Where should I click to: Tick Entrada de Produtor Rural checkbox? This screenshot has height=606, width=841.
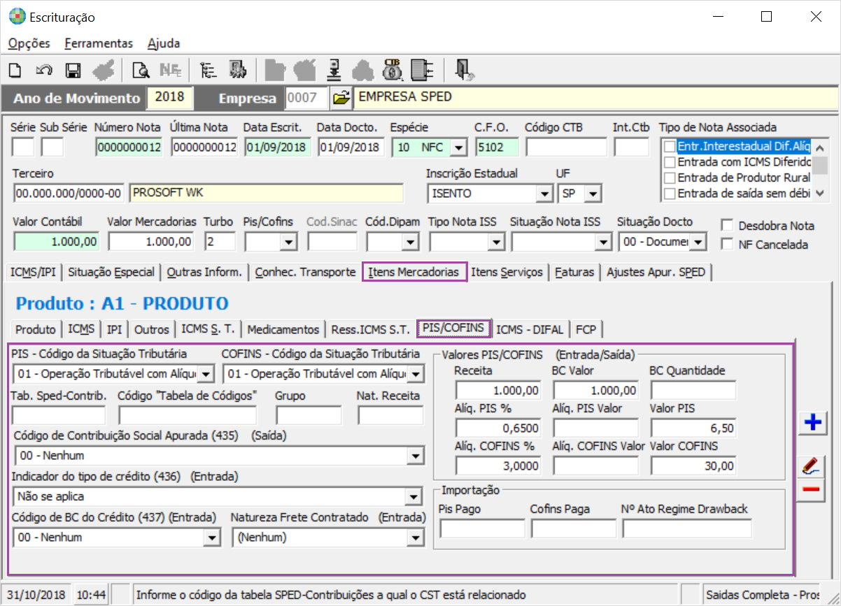point(670,178)
